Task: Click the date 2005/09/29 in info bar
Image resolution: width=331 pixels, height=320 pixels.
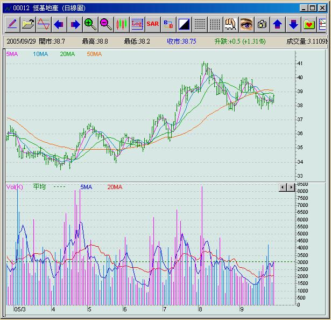Action: click(x=21, y=41)
